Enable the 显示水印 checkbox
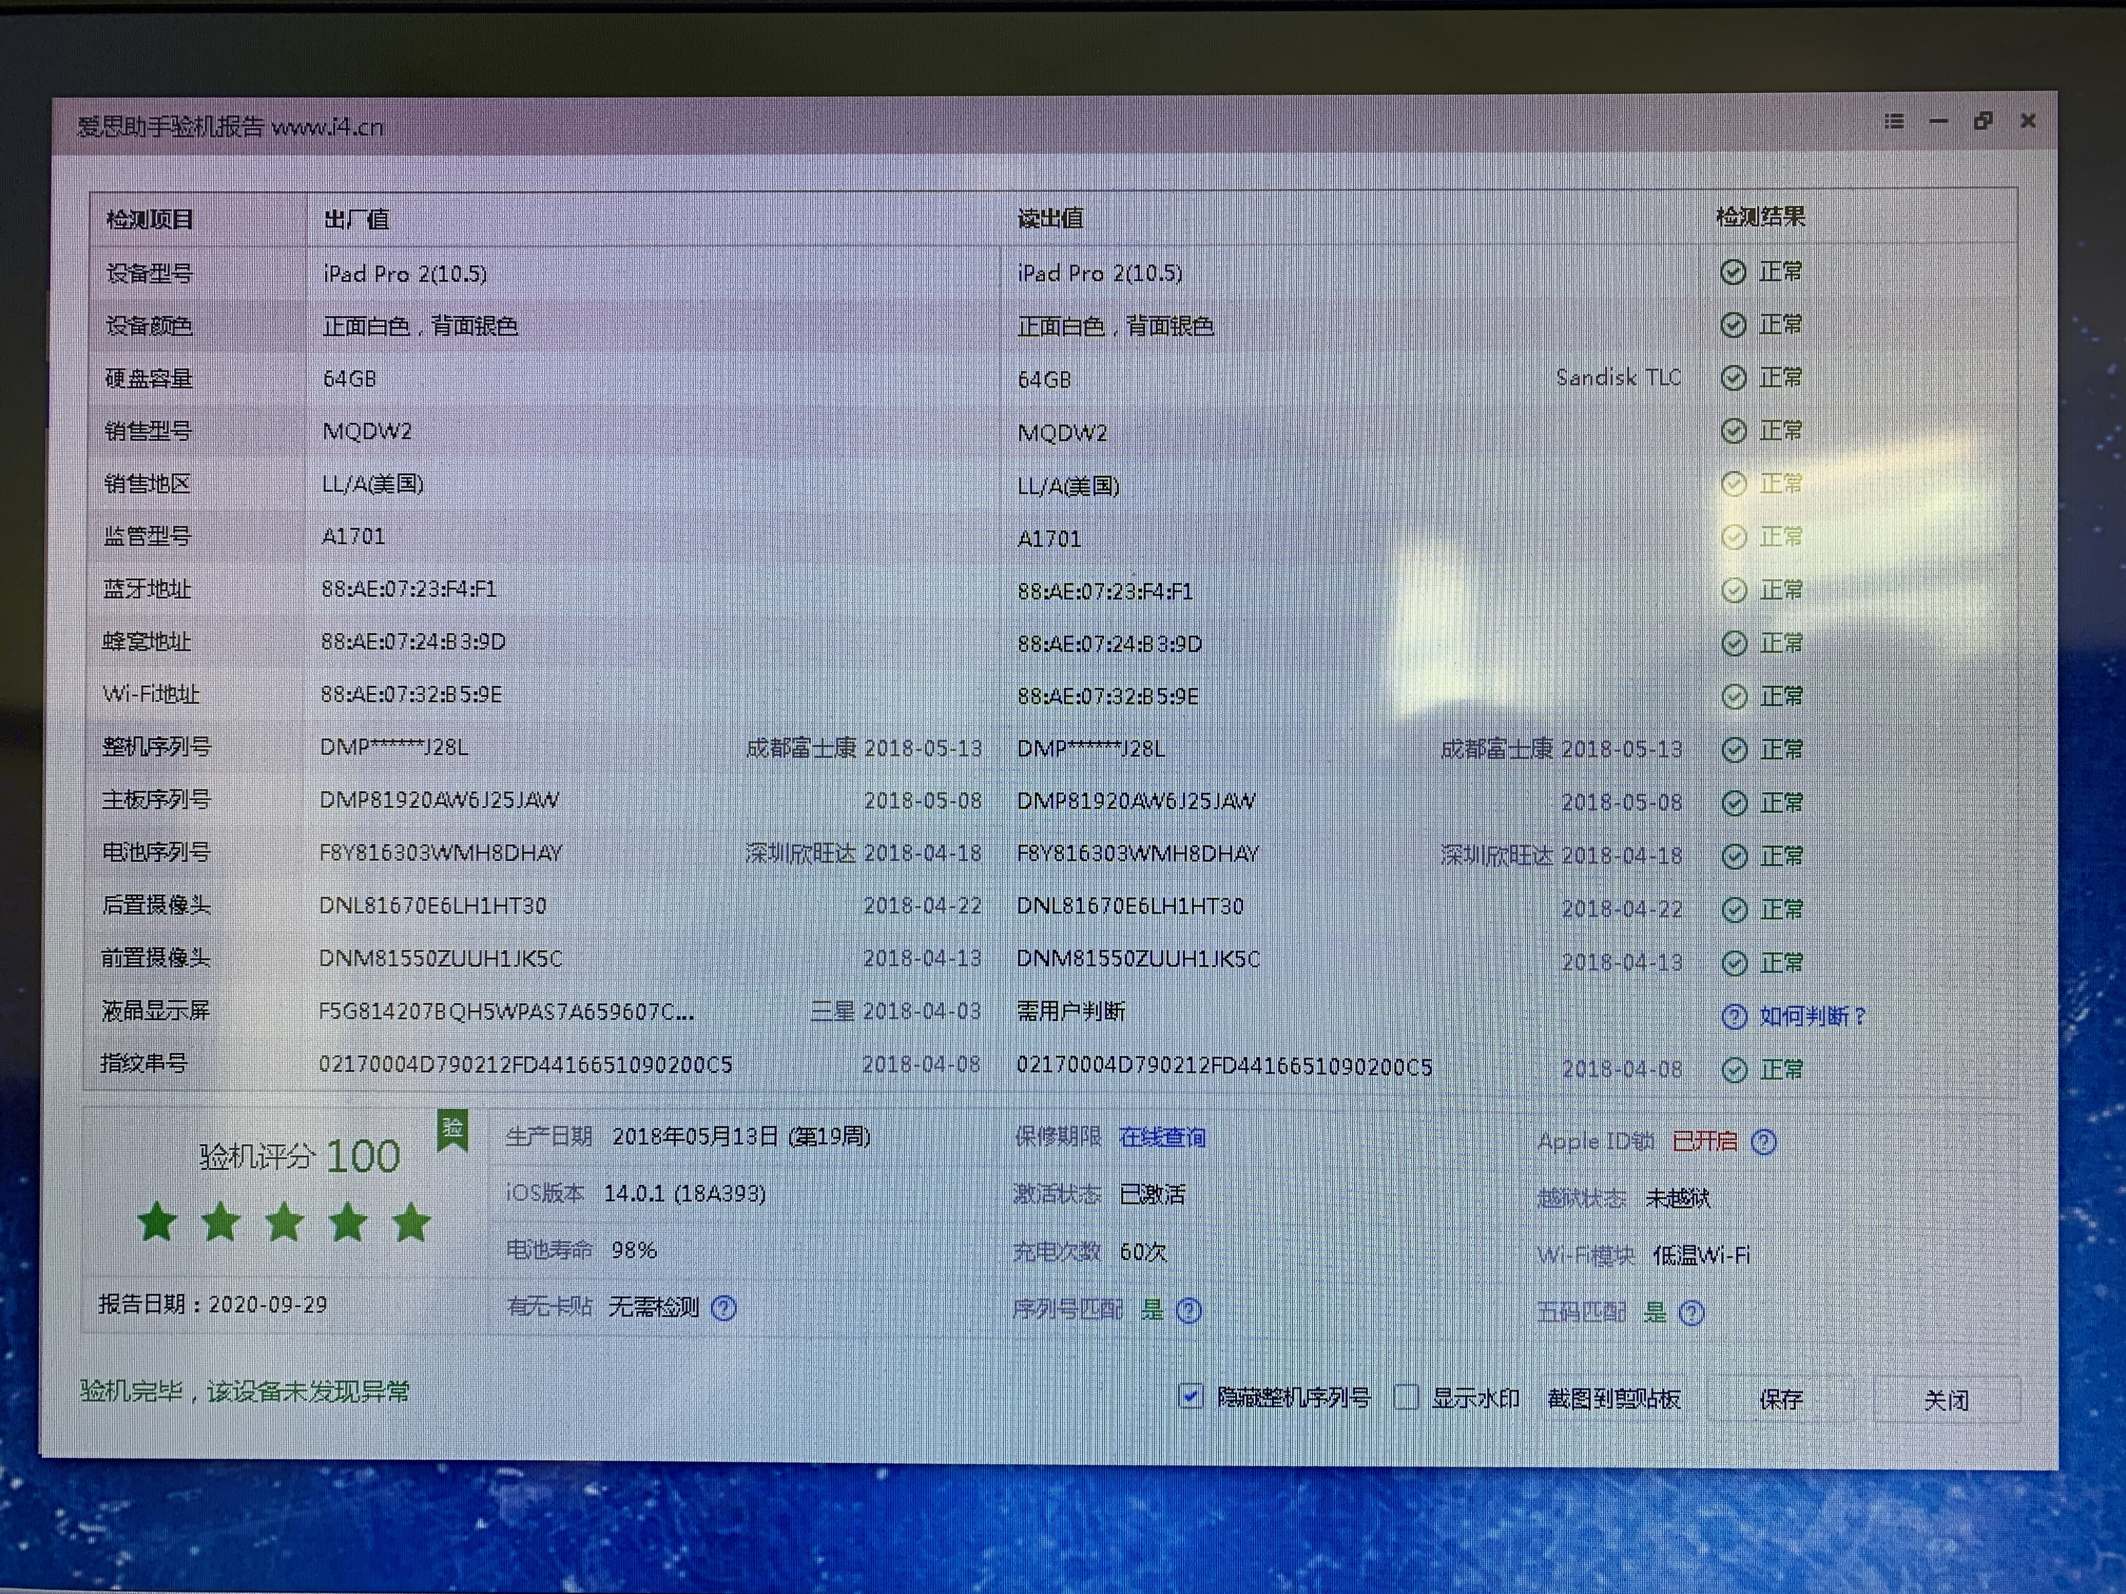 click(x=1406, y=1397)
